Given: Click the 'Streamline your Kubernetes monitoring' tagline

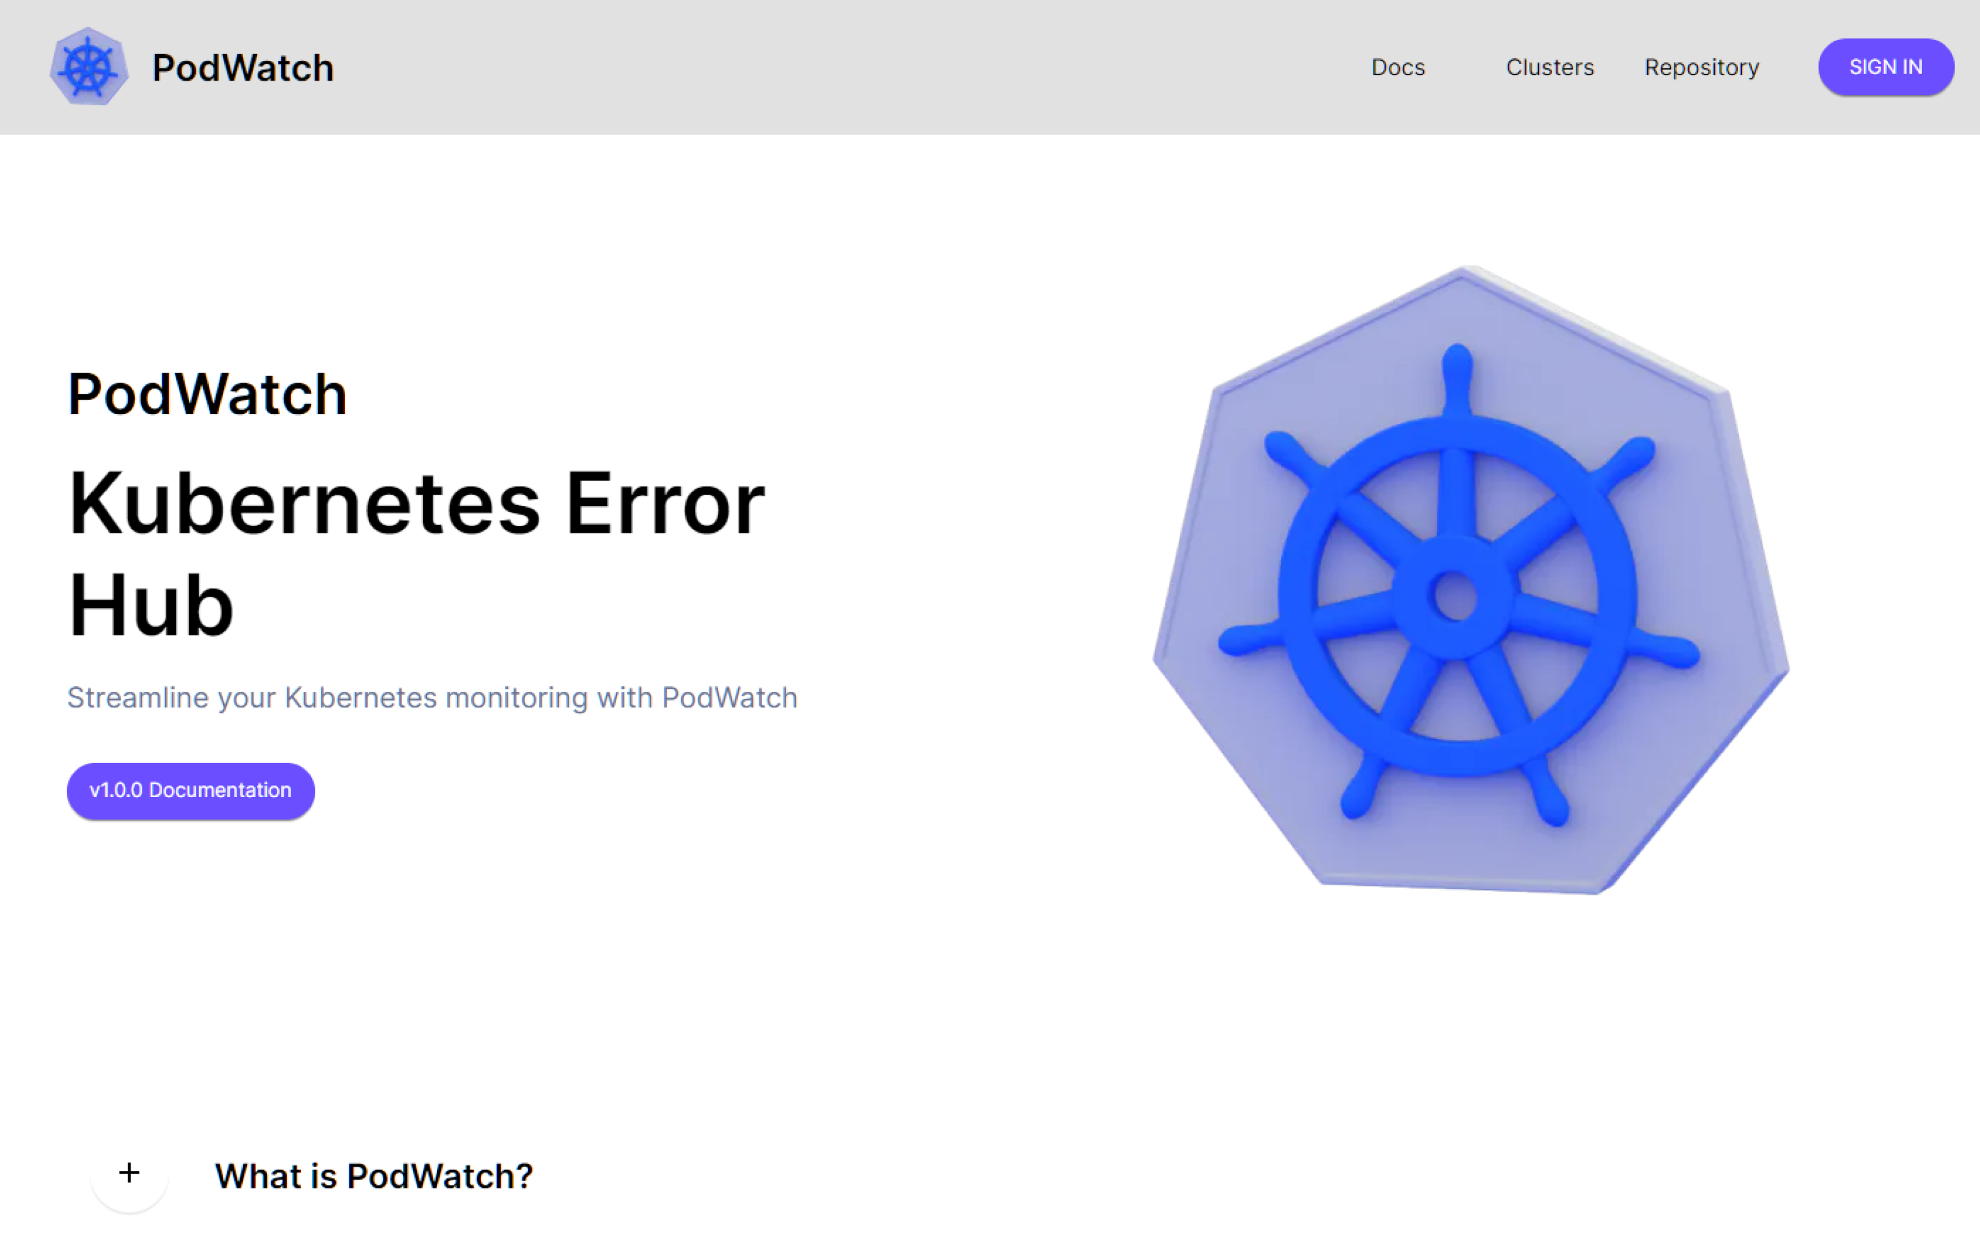Looking at the screenshot, I should coord(432,698).
